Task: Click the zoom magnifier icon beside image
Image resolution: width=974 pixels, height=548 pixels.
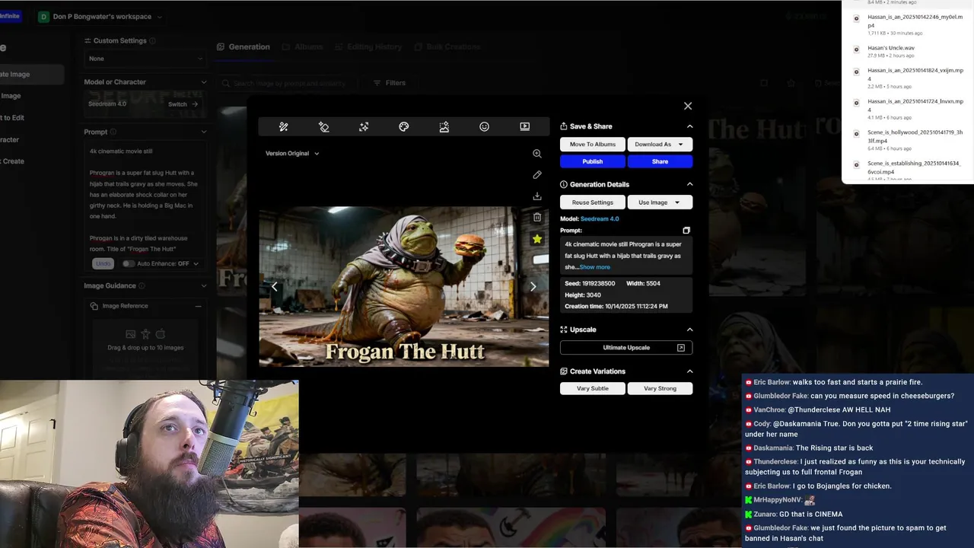Action: [x=537, y=154]
